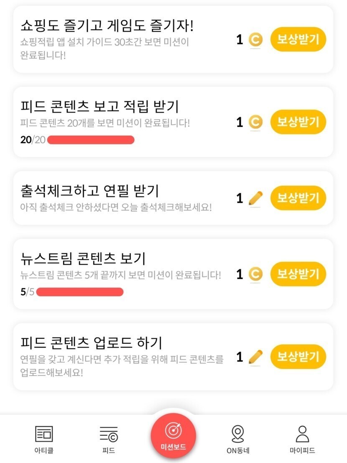Select the 출석체크하고 연필 받기 mission title
347x463 pixels.
click(89, 191)
